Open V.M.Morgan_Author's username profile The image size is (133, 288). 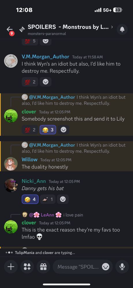(45, 56)
